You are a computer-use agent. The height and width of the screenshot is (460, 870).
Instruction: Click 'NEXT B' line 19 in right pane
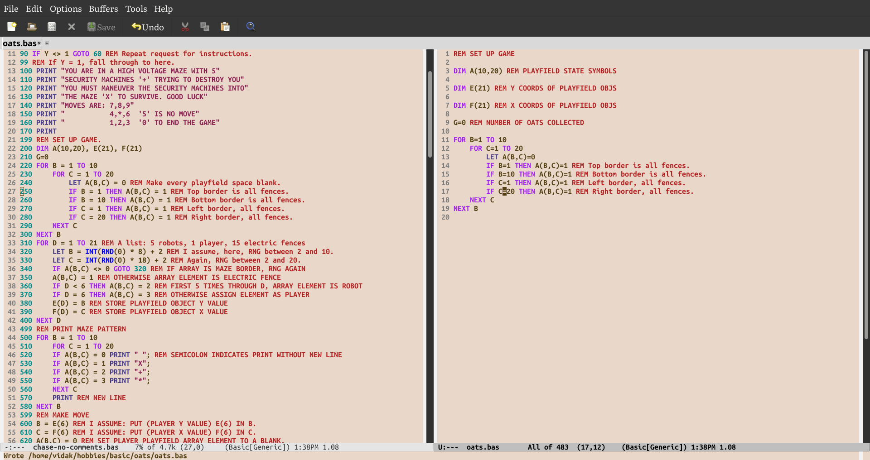click(x=466, y=209)
